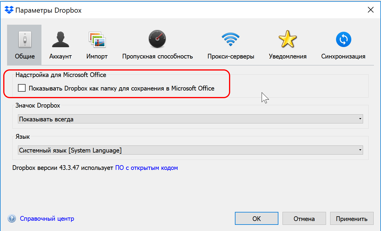Click the Пропускная способность gauge icon
381x231 pixels.
click(157, 39)
